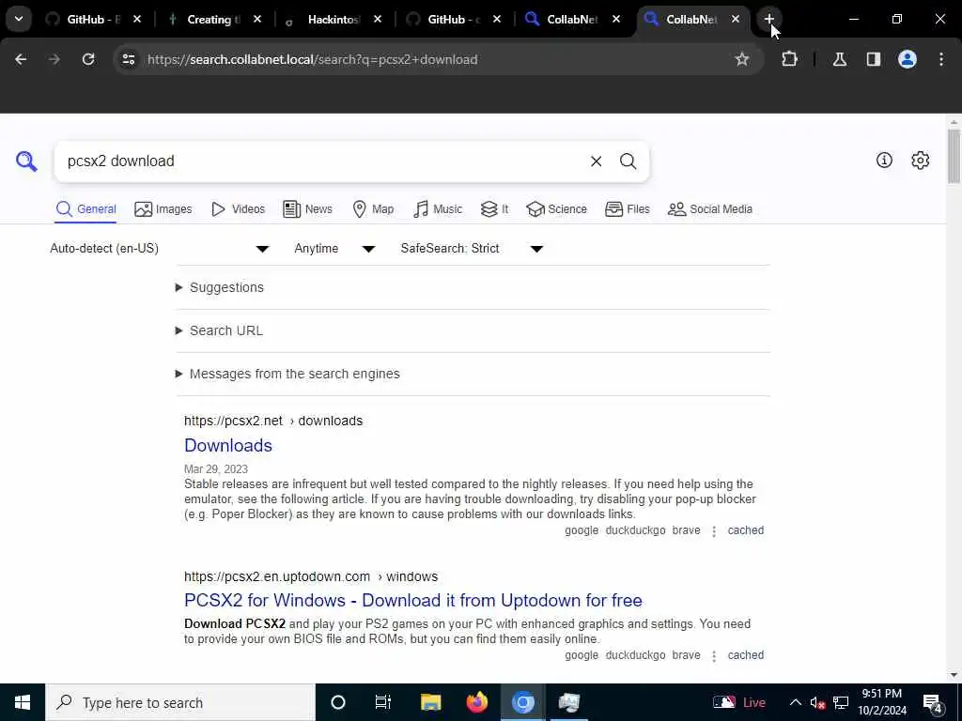Bookmark this page with star icon

[742, 59]
